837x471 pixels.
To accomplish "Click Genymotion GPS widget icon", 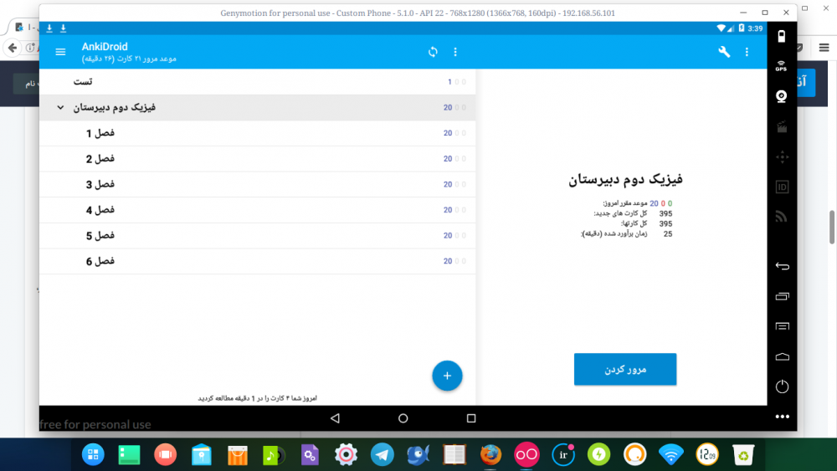I will click(781, 66).
